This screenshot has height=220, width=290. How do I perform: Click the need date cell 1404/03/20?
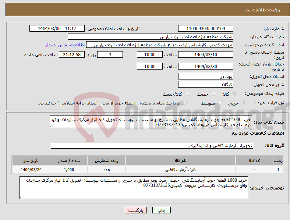[31, 170]
